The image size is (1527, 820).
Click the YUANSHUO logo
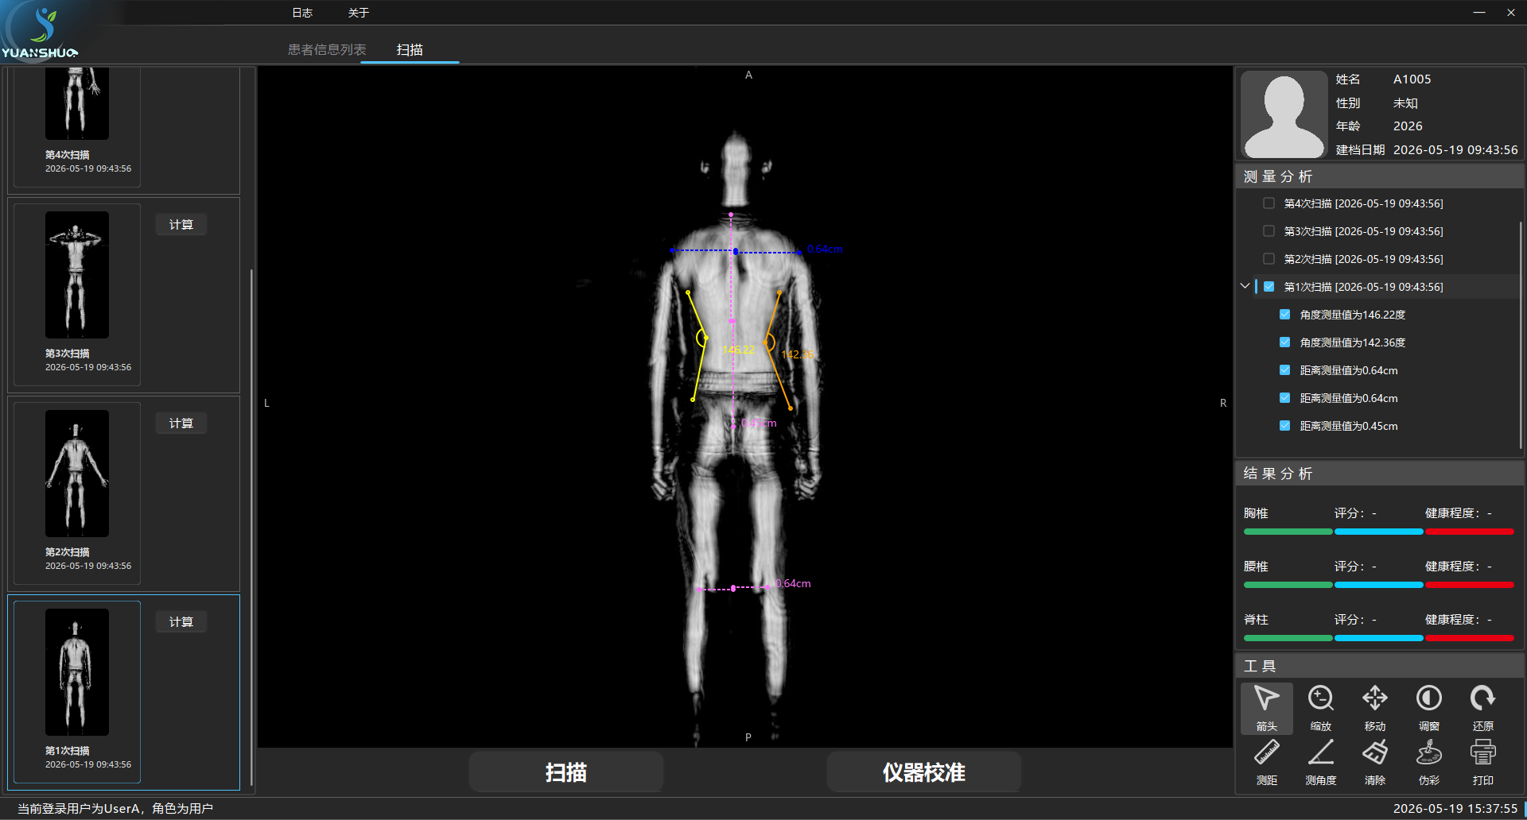tap(40, 32)
